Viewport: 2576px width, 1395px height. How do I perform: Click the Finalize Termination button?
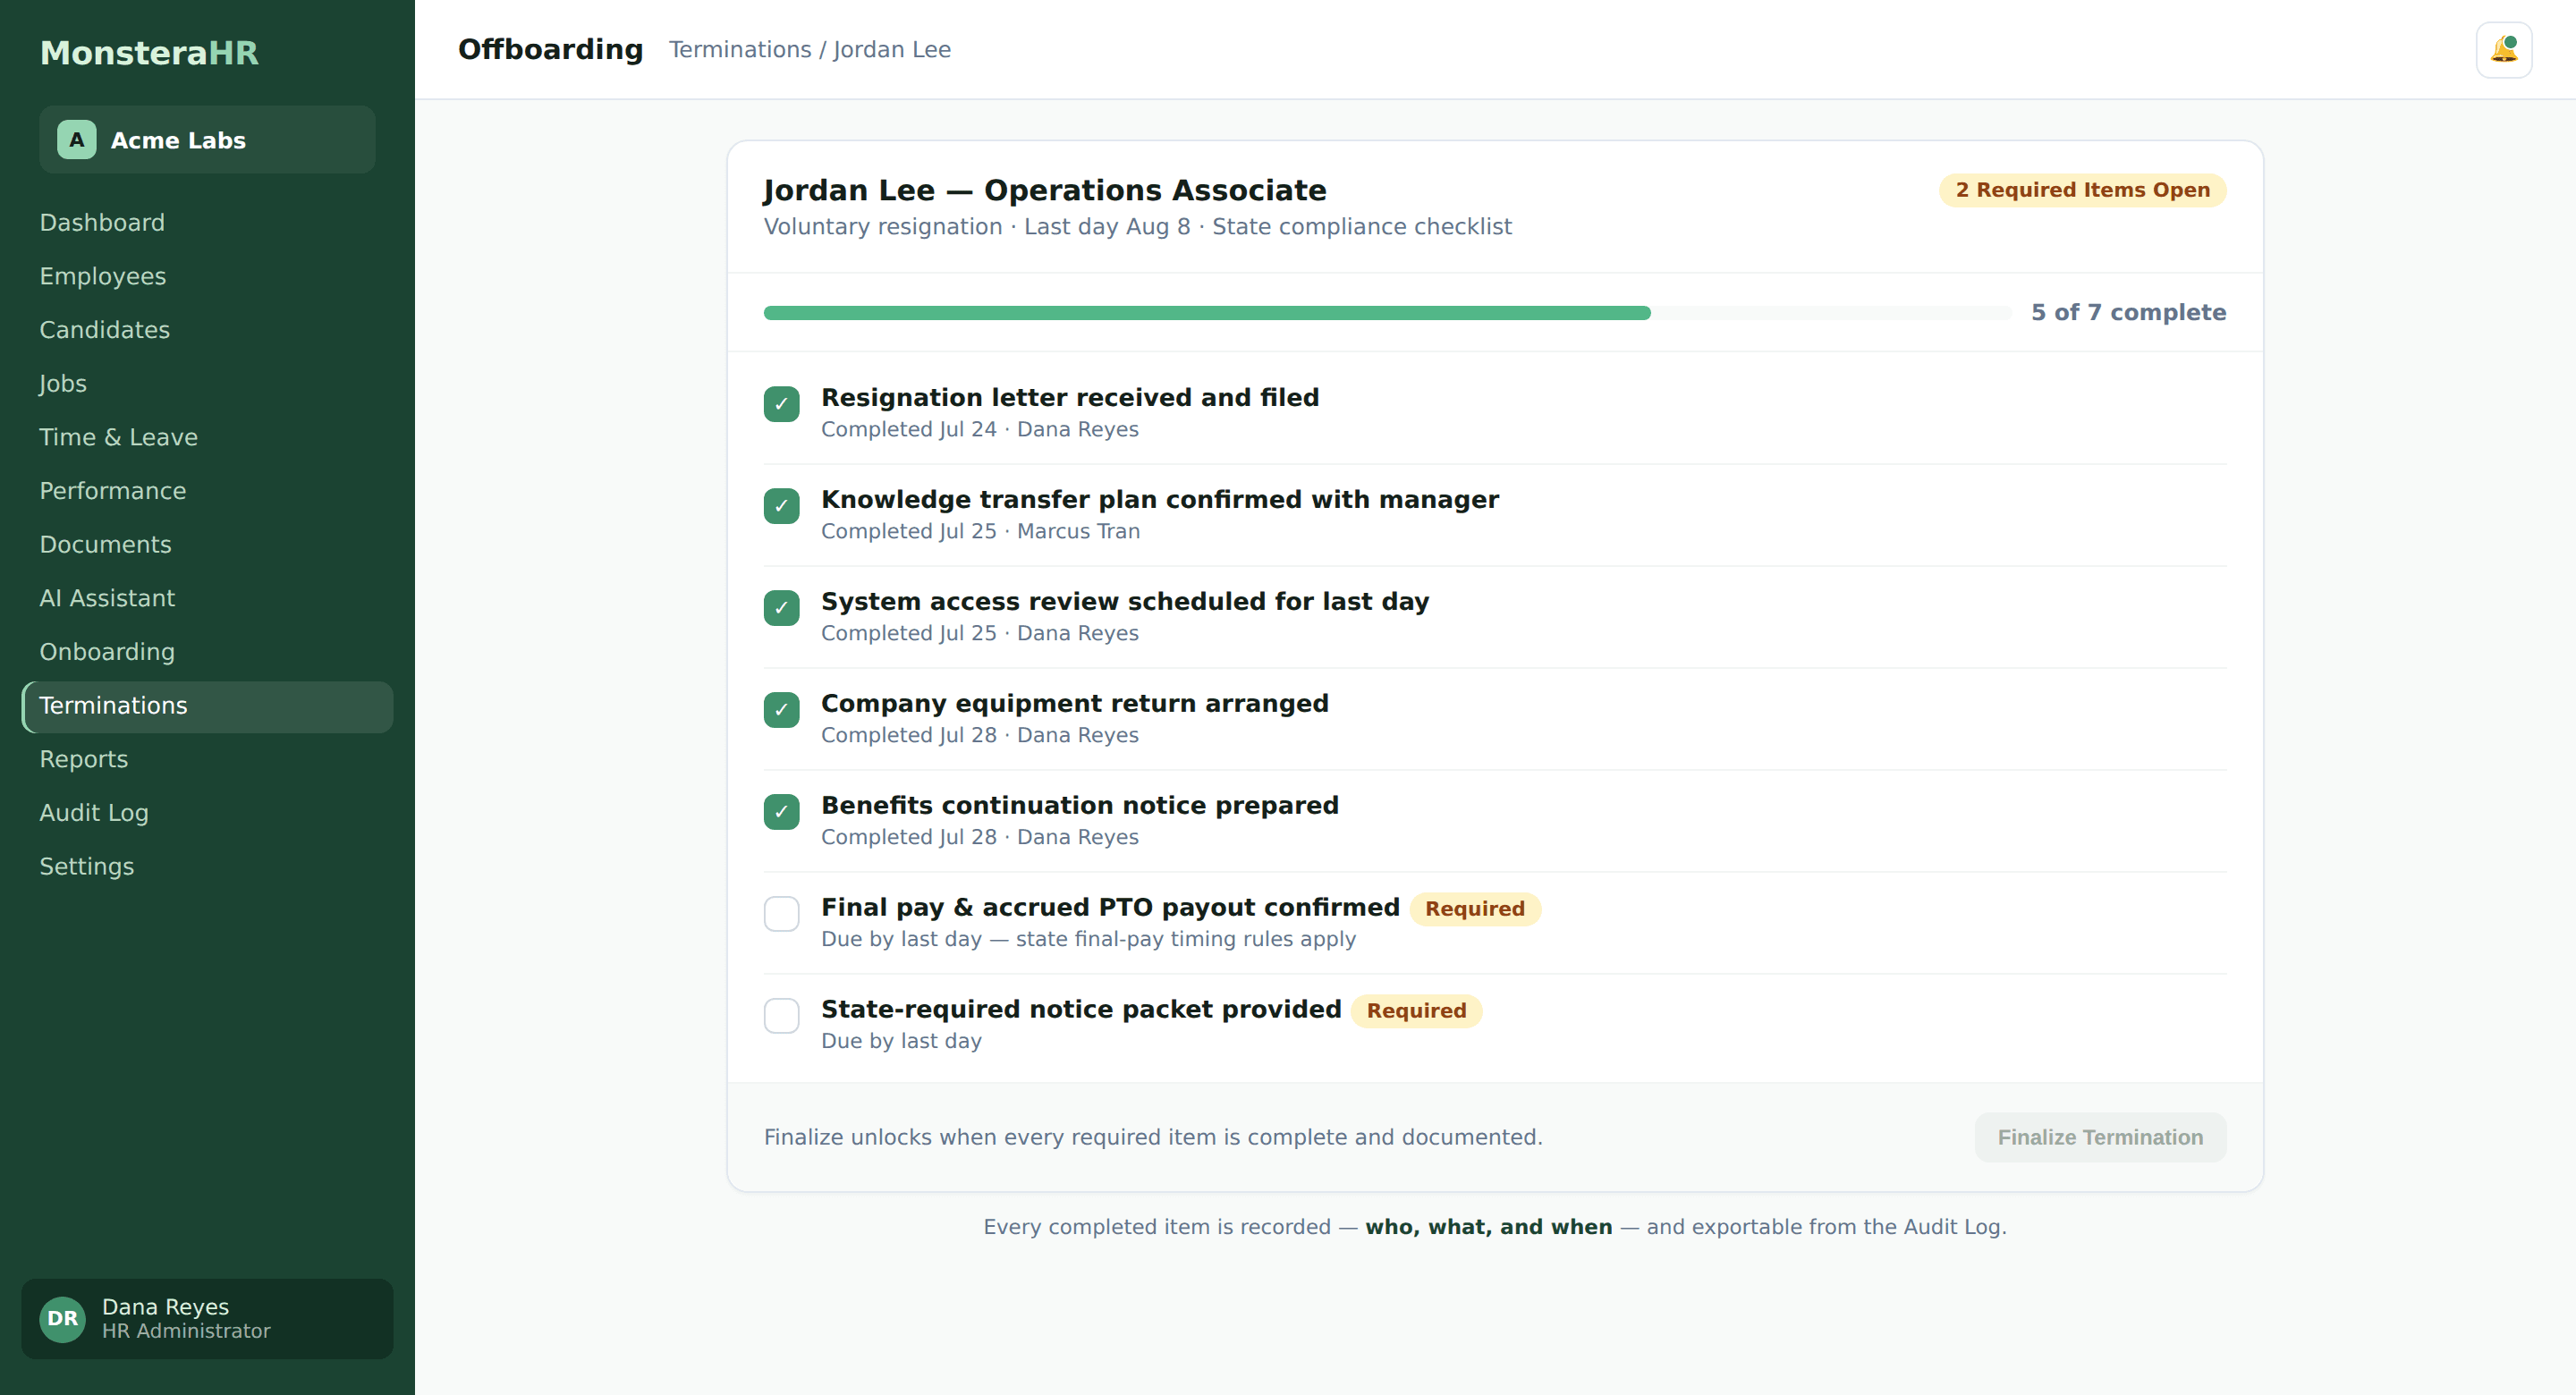click(x=2100, y=1137)
